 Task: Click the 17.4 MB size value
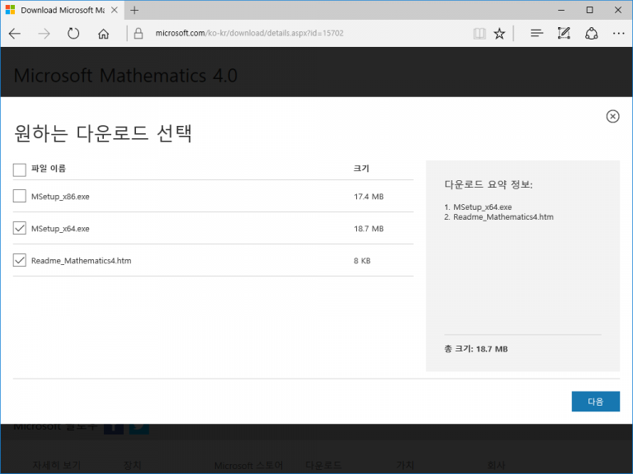(x=368, y=197)
